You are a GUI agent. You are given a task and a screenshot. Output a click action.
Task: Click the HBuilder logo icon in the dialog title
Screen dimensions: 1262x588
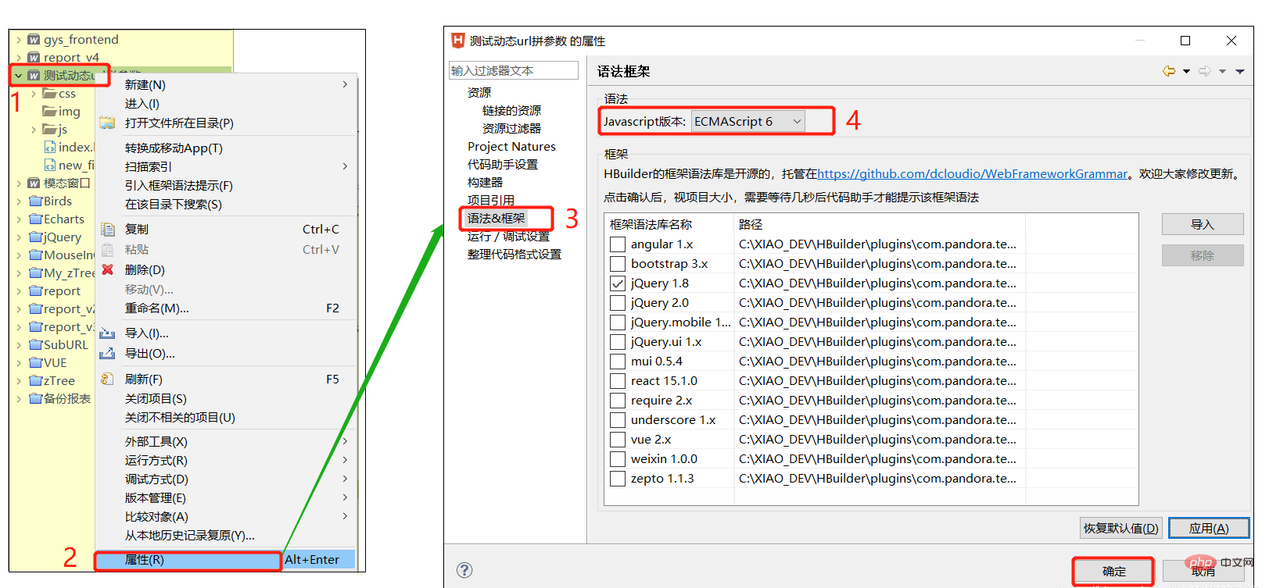coord(458,41)
